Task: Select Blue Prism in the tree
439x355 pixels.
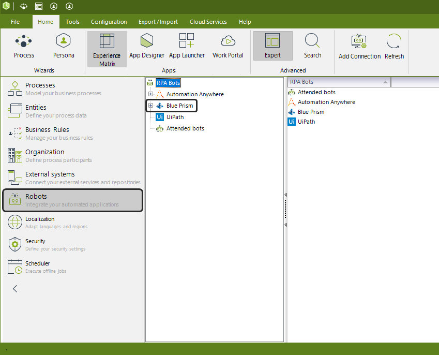Action: pos(180,106)
